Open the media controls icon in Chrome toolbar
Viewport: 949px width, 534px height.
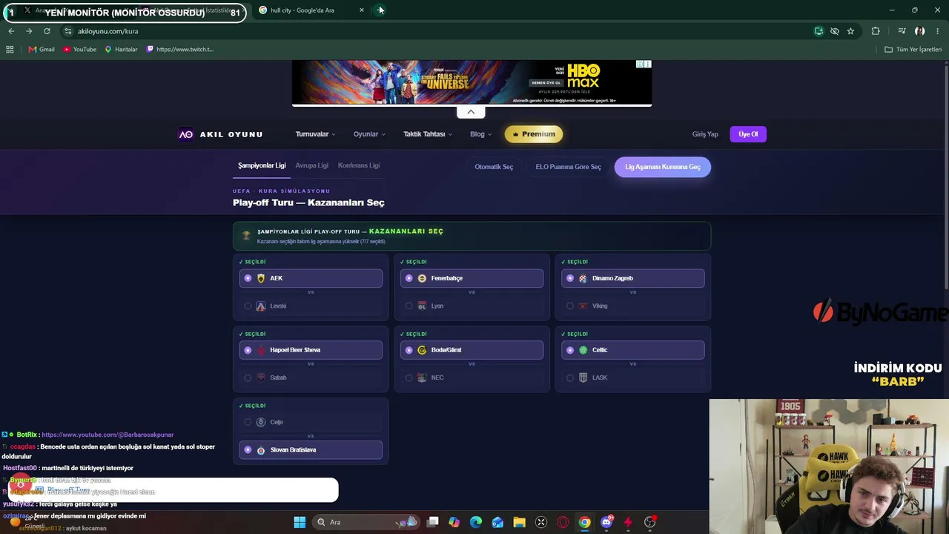click(x=902, y=31)
